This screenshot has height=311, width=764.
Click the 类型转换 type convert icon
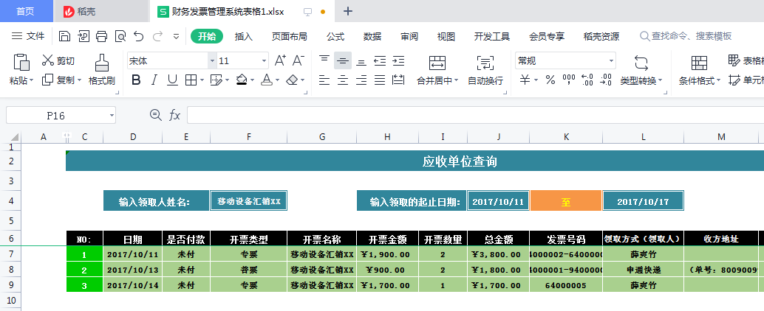coord(641,63)
